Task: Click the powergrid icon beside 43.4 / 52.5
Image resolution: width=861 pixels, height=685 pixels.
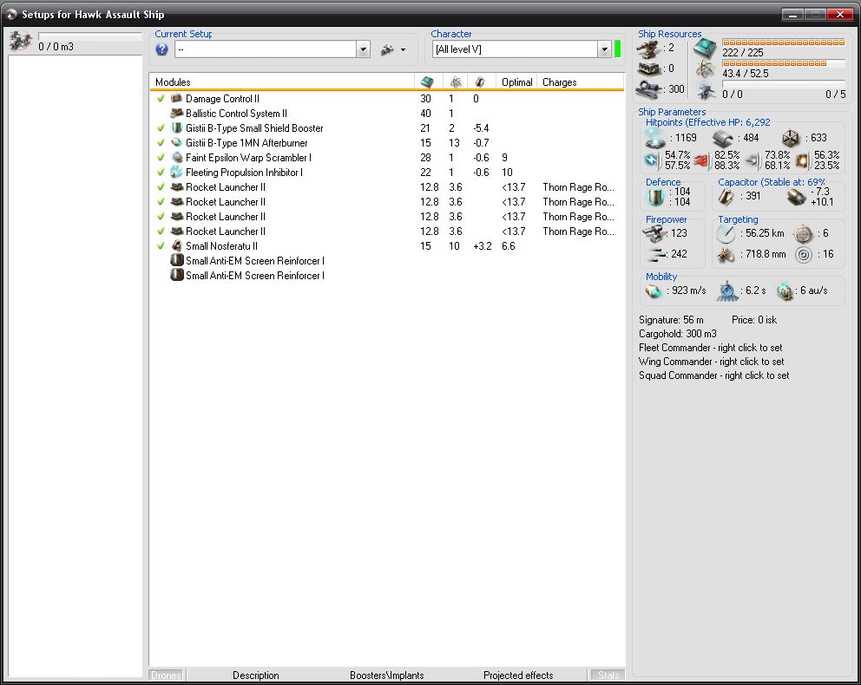Action: (x=705, y=69)
